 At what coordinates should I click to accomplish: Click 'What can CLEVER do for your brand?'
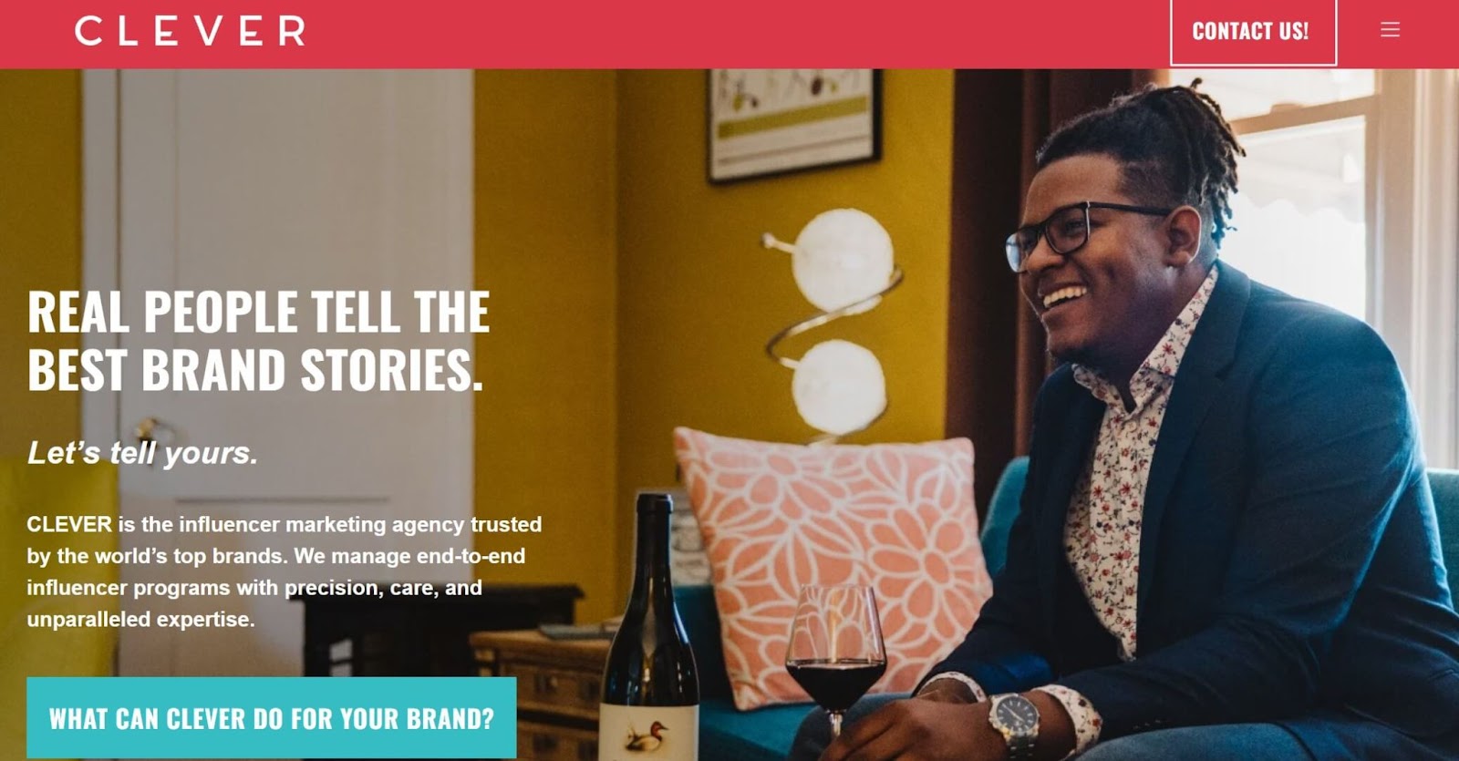tap(271, 718)
